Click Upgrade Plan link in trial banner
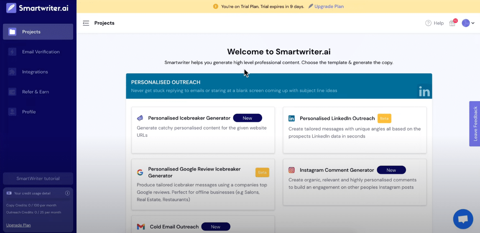Screen dimensions: 480x233 (329, 6)
